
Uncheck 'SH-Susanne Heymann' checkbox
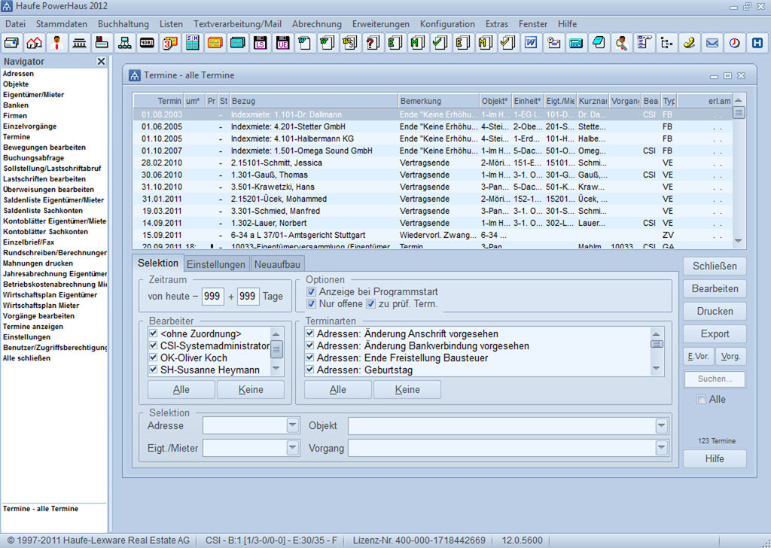pos(153,370)
